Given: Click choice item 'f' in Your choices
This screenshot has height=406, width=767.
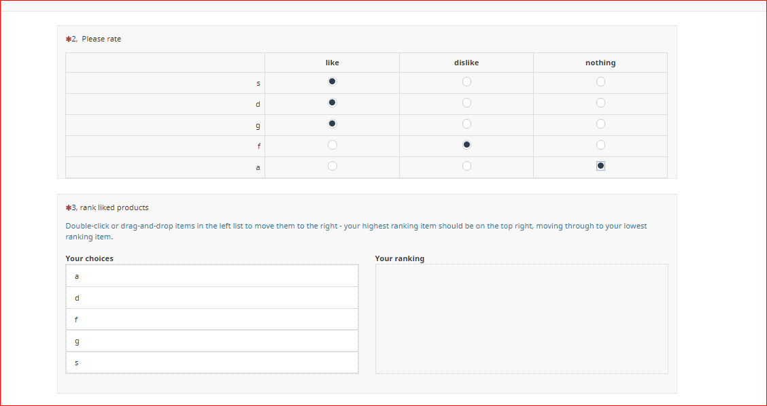Looking at the screenshot, I should click(211, 319).
